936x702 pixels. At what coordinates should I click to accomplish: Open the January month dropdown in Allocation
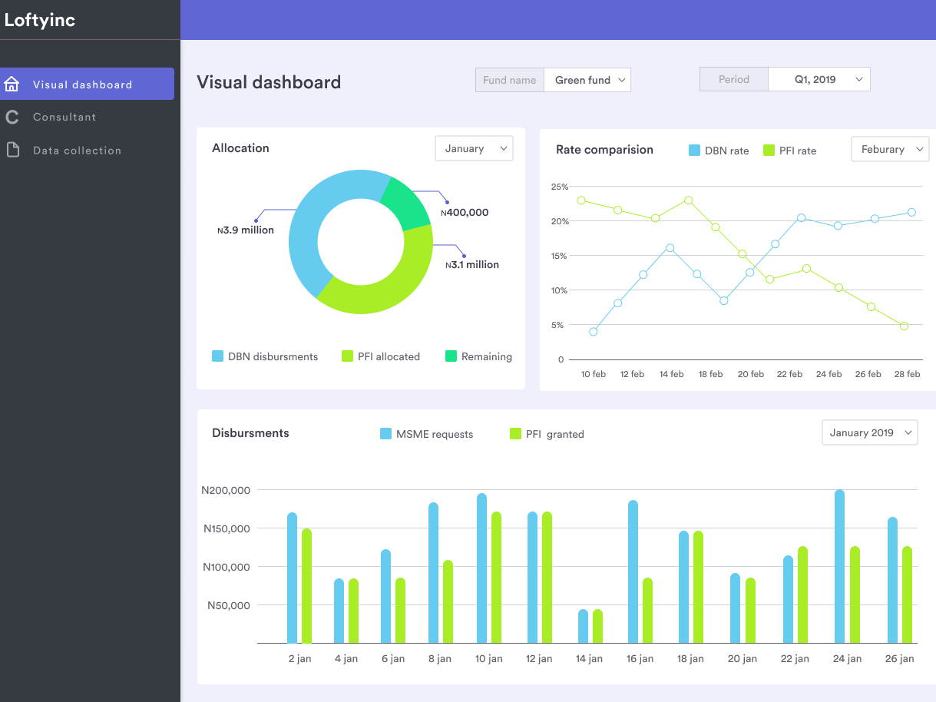(x=474, y=148)
